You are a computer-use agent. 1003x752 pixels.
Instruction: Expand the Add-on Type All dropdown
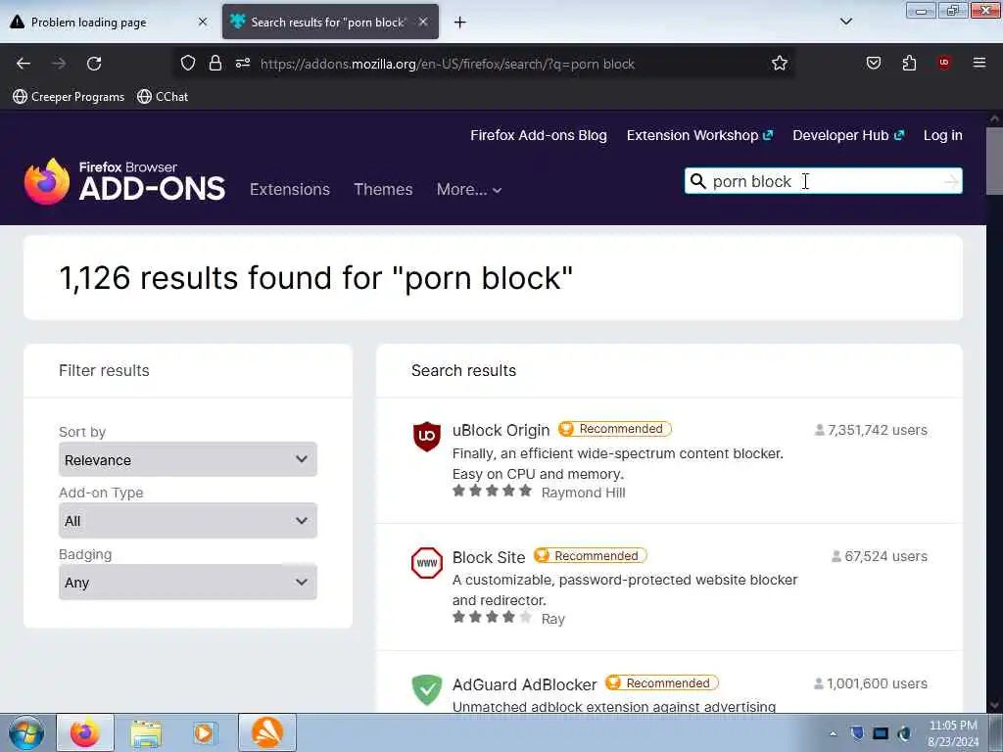187,521
